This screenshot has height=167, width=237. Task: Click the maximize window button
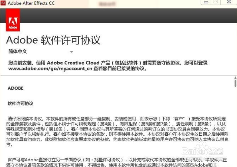(216, 2)
